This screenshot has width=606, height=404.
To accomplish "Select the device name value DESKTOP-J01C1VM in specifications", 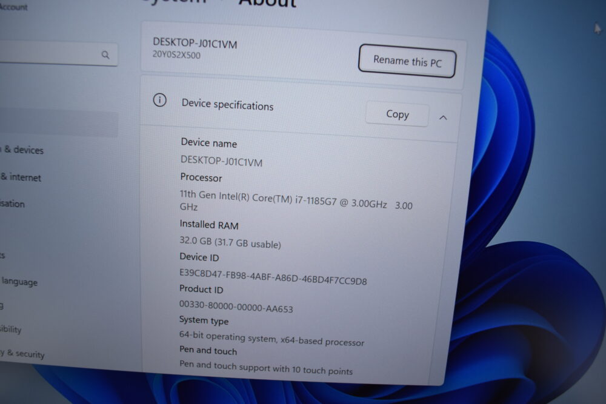I will pyautogui.click(x=221, y=161).
